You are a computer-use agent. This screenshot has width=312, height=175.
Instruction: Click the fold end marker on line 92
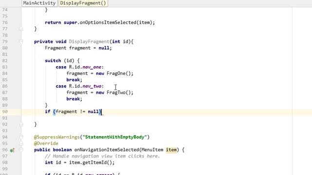[x=21, y=124]
